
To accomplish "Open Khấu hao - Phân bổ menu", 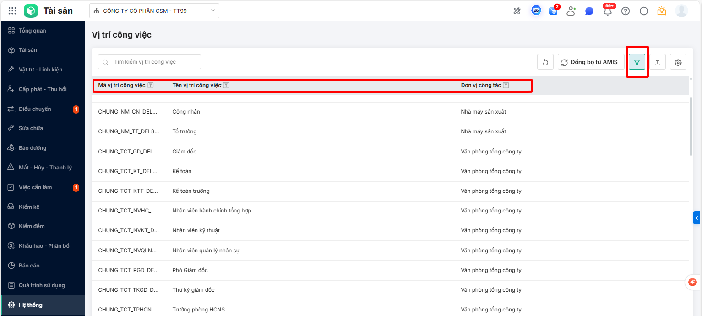I will [44, 246].
